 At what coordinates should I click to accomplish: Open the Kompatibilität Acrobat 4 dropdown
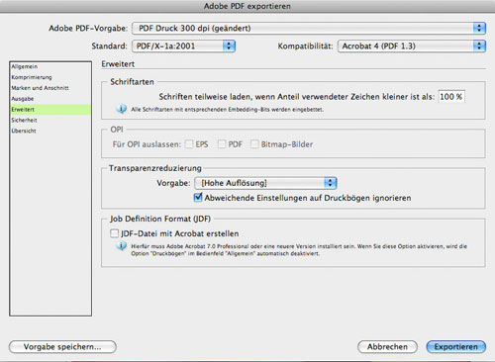(x=412, y=45)
